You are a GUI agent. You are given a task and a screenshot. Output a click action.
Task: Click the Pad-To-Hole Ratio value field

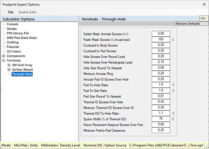coord(161,85)
